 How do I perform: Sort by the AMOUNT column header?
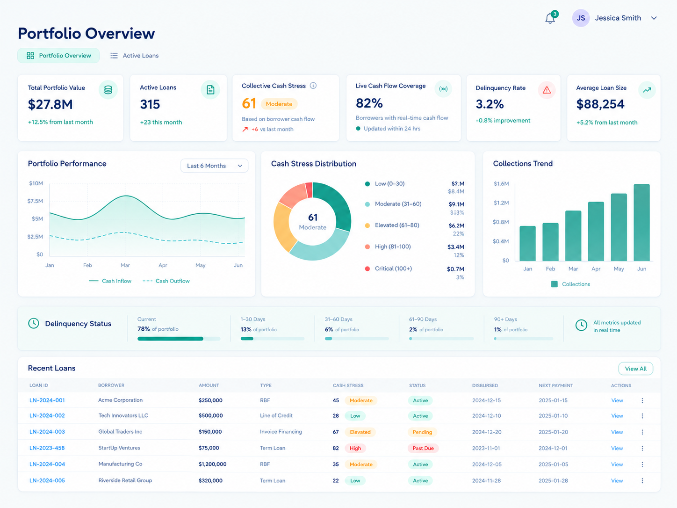(x=209, y=385)
